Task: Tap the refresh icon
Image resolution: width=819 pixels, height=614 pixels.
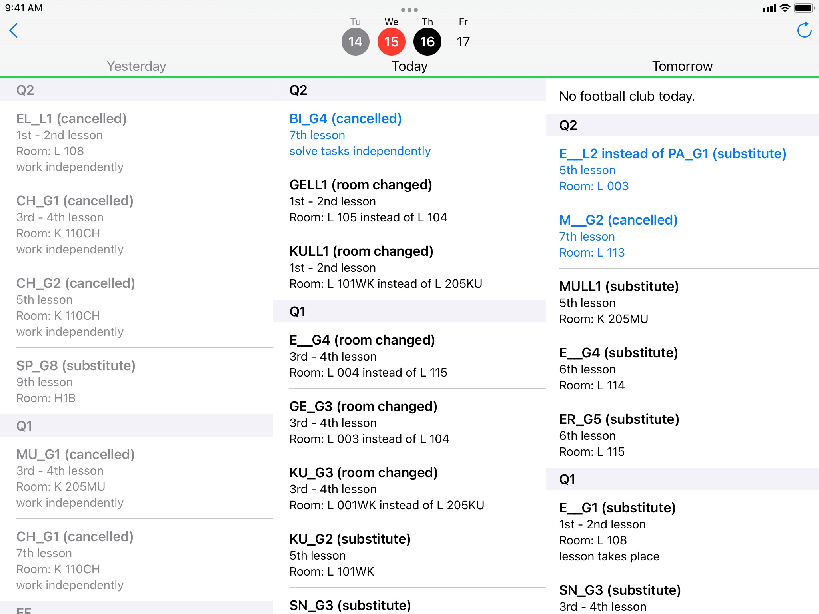Action: click(x=804, y=30)
